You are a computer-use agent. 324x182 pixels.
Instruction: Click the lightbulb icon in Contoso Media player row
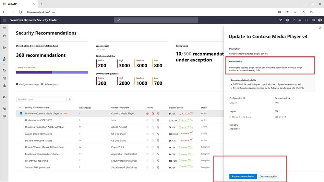pyautogui.click(x=158, y=113)
